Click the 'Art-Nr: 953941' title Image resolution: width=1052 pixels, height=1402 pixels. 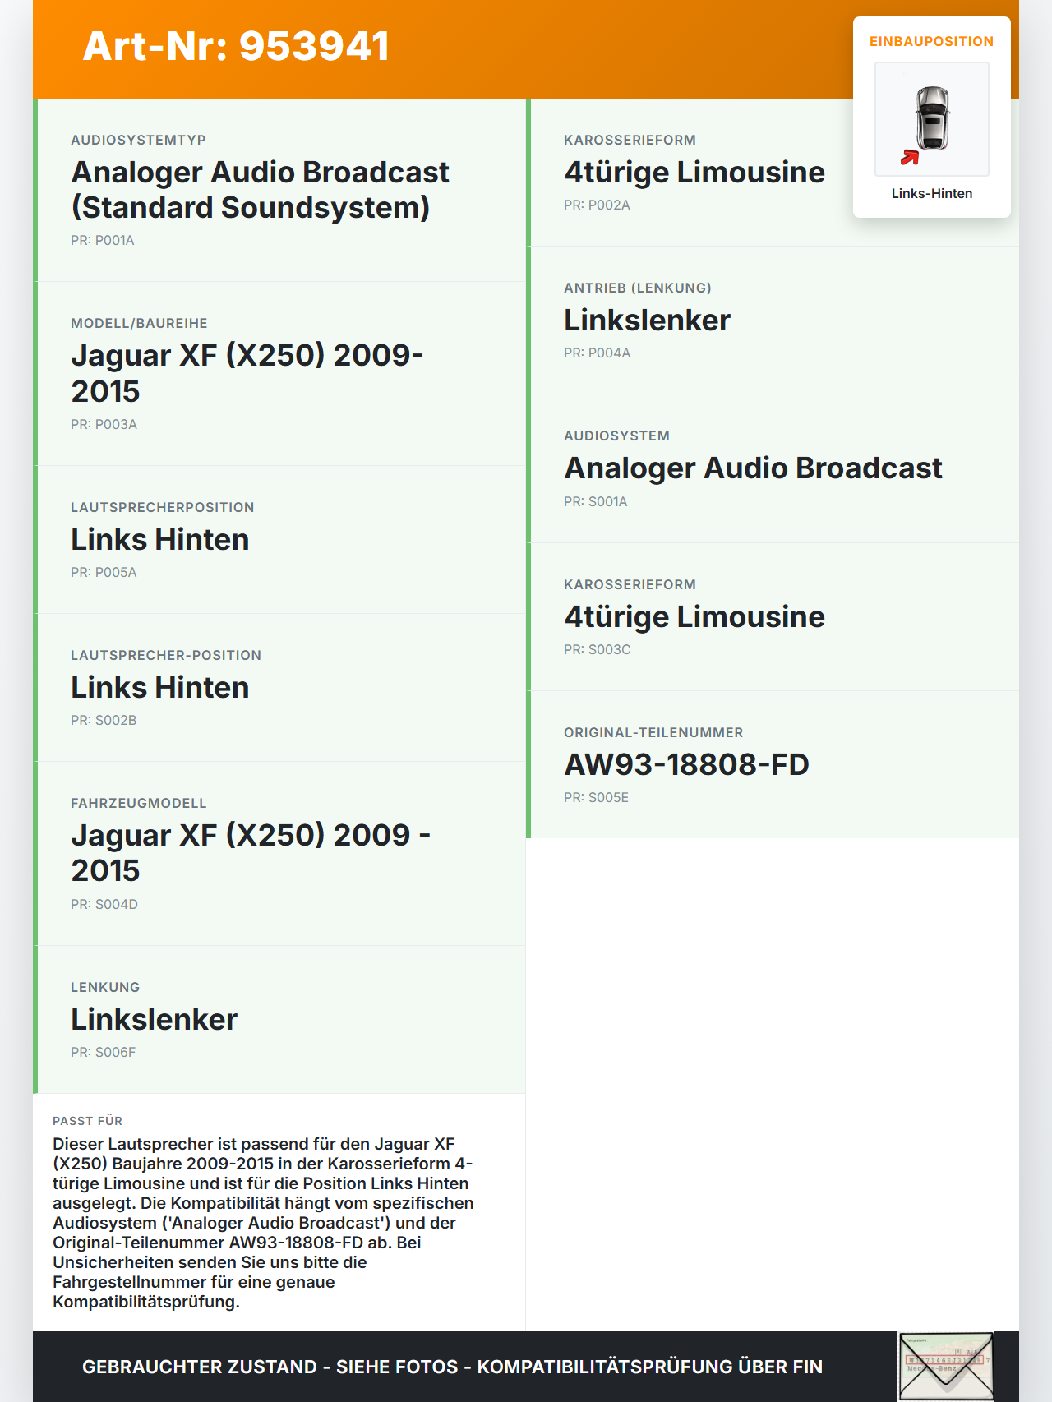236,46
